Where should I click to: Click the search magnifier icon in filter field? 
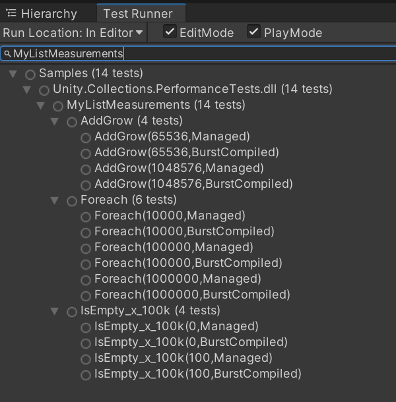[x=7, y=54]
